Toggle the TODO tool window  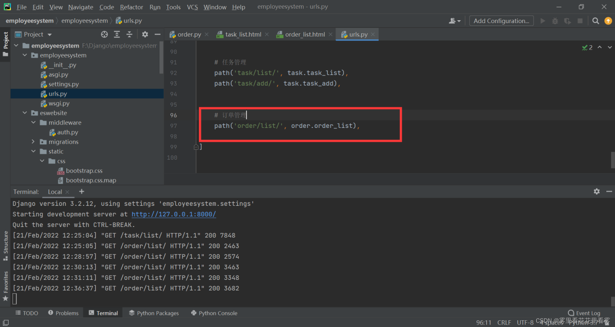[x=26, y=313]
